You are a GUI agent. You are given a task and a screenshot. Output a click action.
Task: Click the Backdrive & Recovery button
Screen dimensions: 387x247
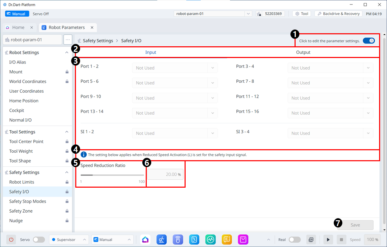338,14
